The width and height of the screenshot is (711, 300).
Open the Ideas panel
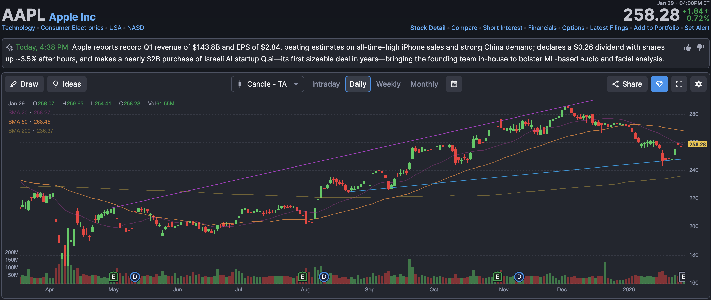(67, 84)
